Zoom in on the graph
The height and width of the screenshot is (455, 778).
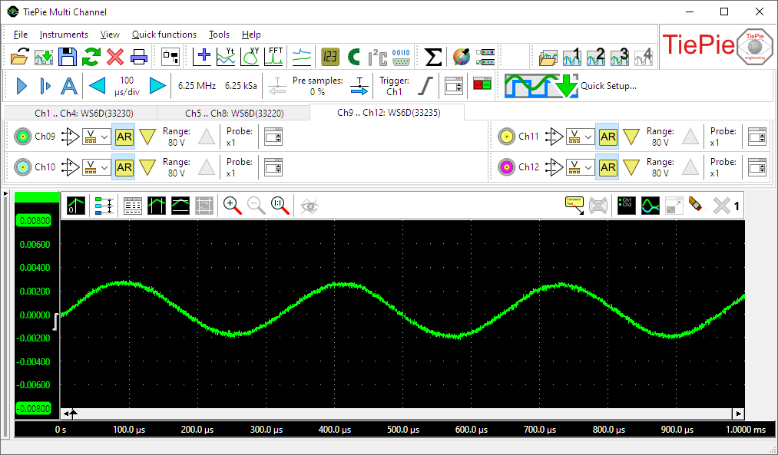click(232, 205)
